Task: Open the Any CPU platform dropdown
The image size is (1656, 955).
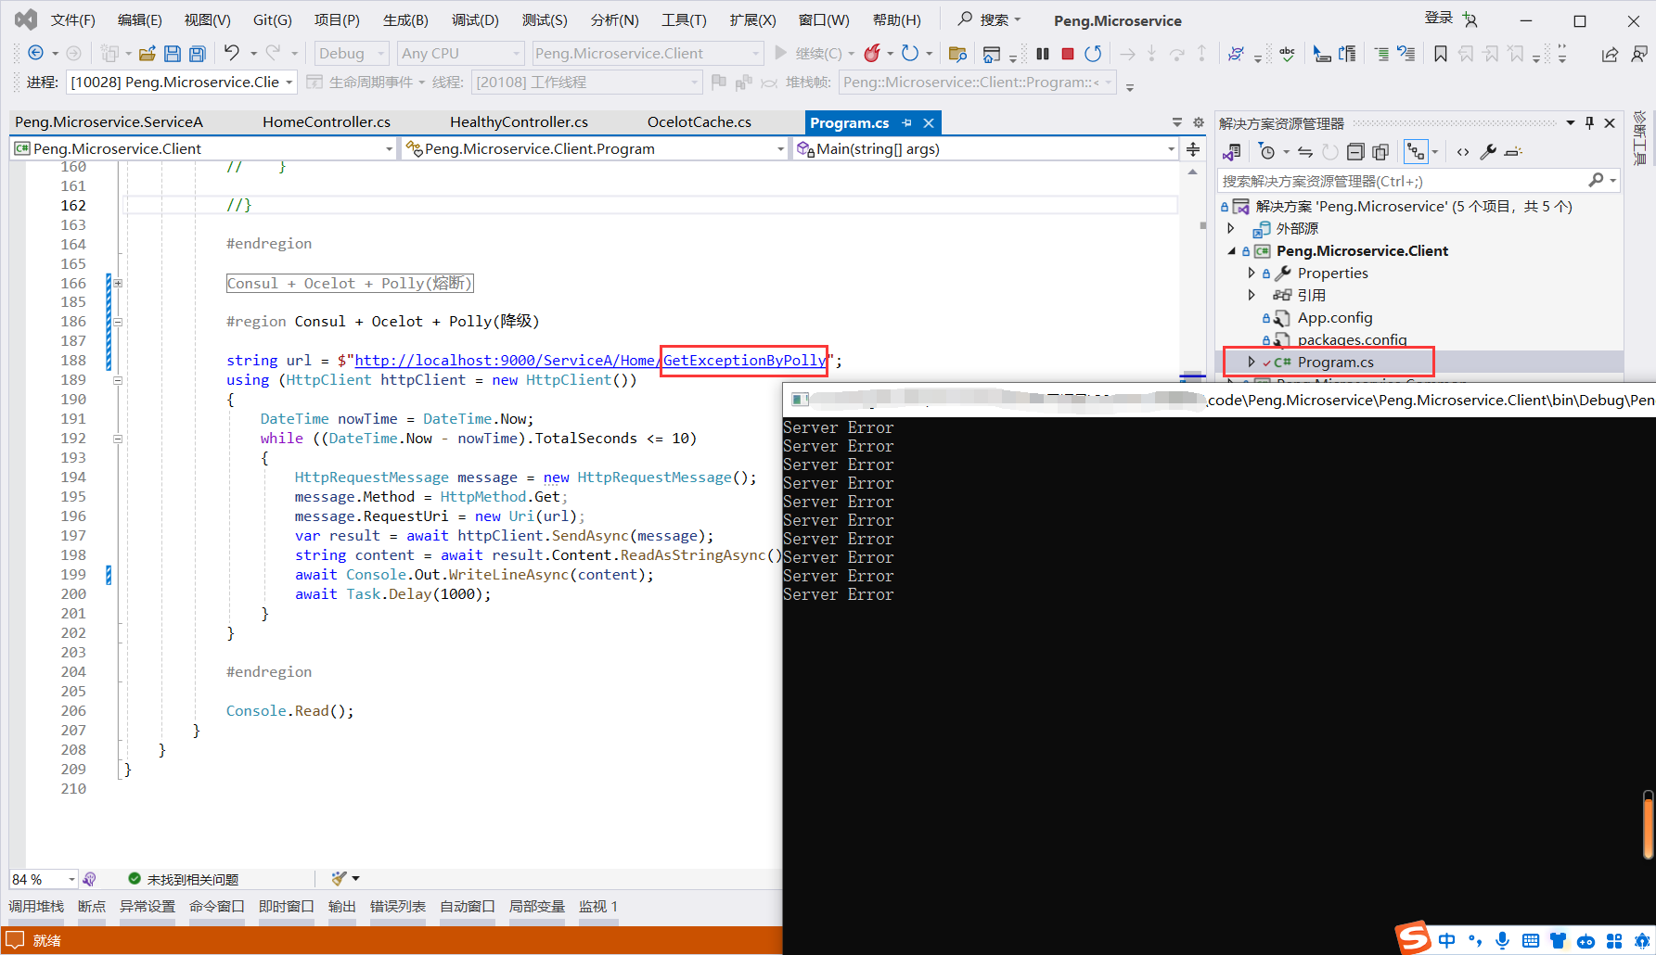Action: point(460,54)
